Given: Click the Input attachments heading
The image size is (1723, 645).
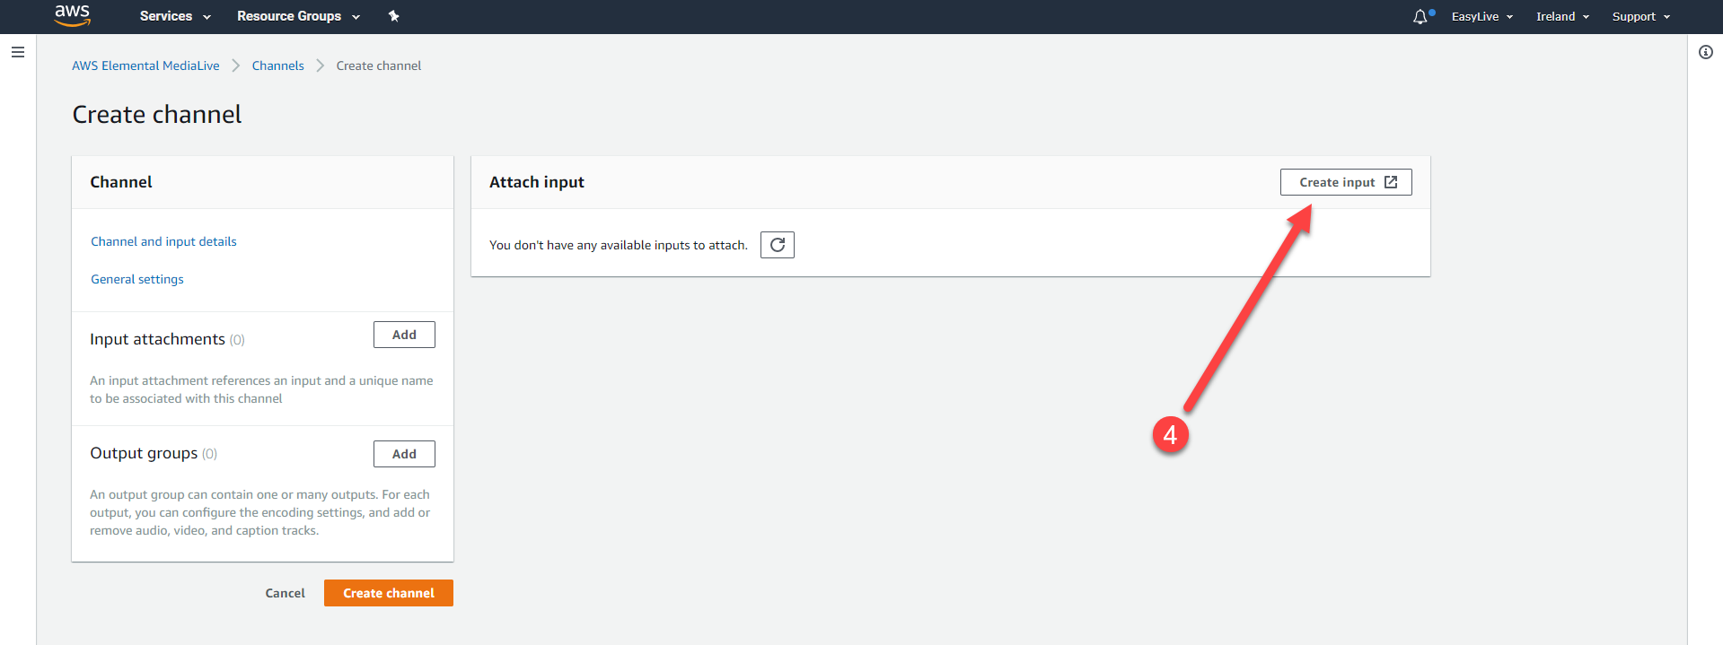Looking at the screenshot, I should point(157,339).
